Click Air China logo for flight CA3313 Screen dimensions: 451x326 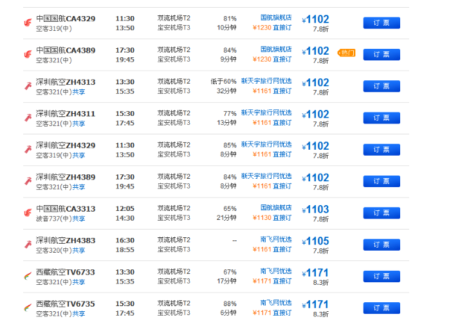coord(28,213)
